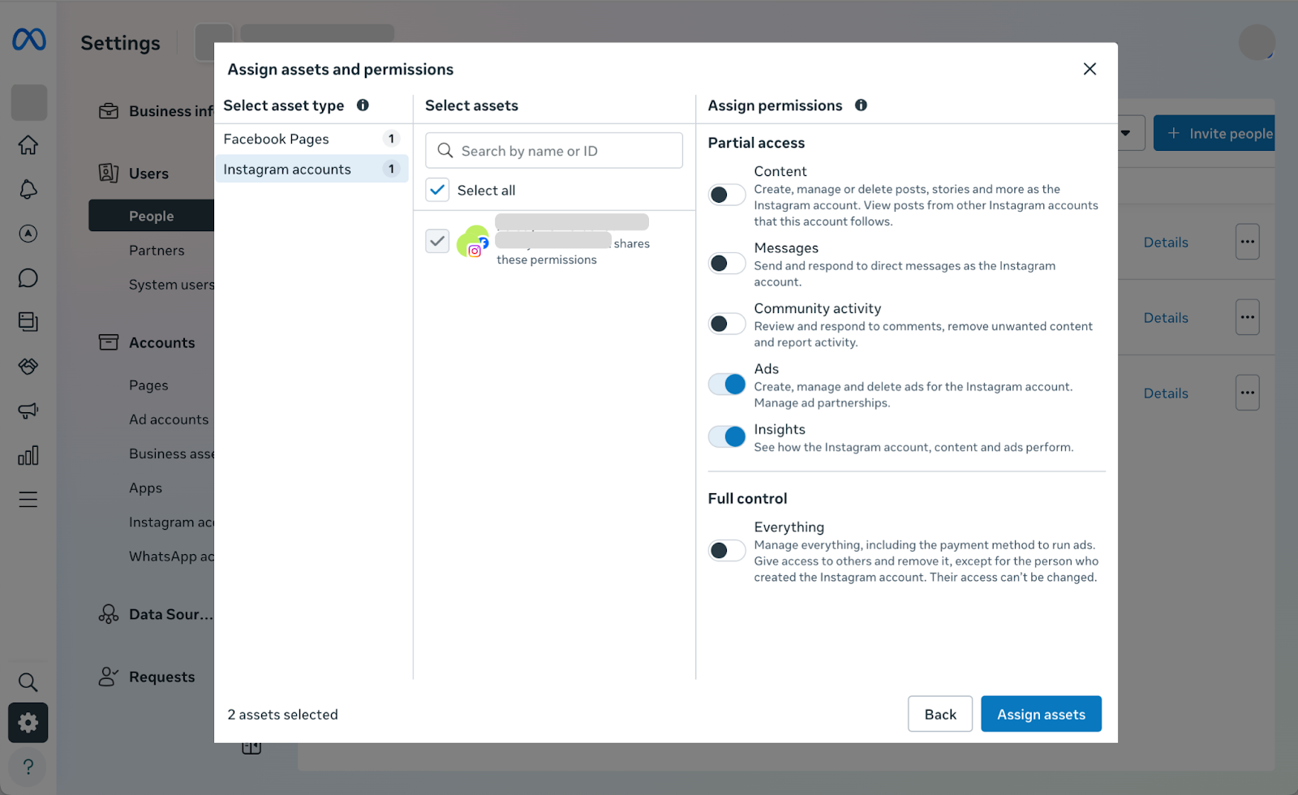Image resolution: width=1298 pixels, height=795 pixels.
Task: Open the dropdown arrow beside Invite people
Action: click(x=1126, y=133)
